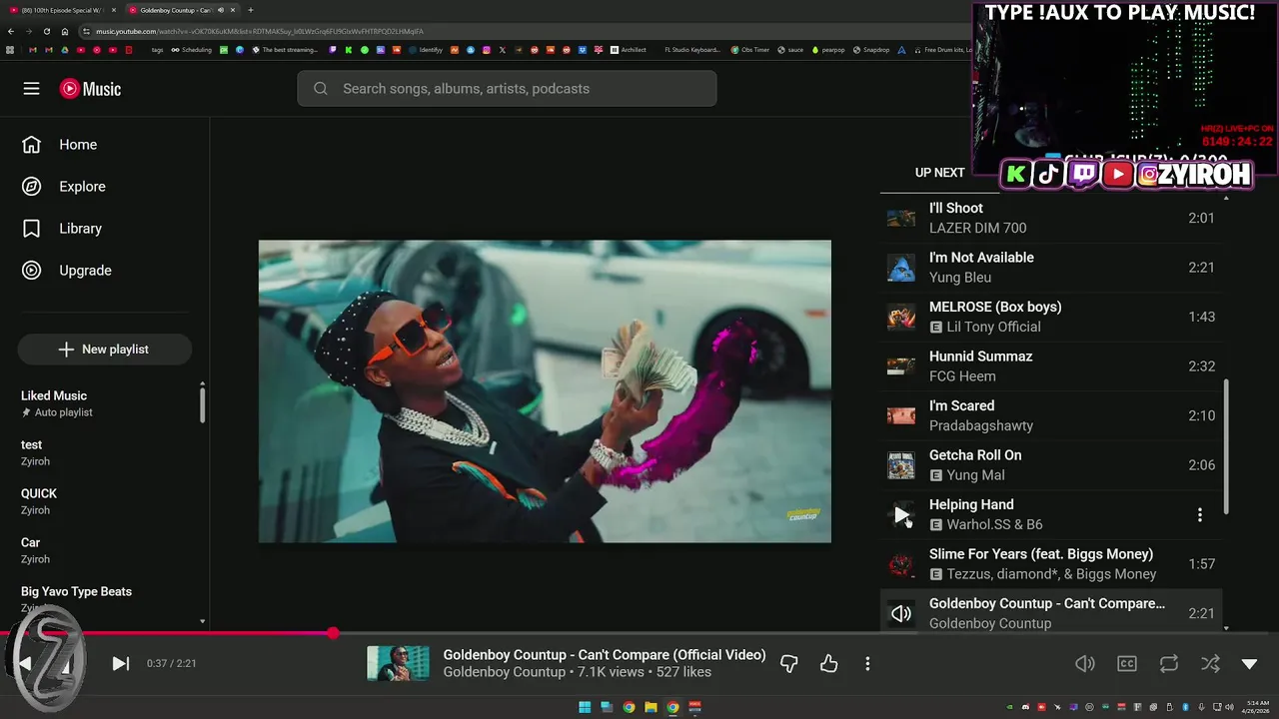Click the YouTube Music logo
This screenshot has height=719, width=1279.
[90, 89]
